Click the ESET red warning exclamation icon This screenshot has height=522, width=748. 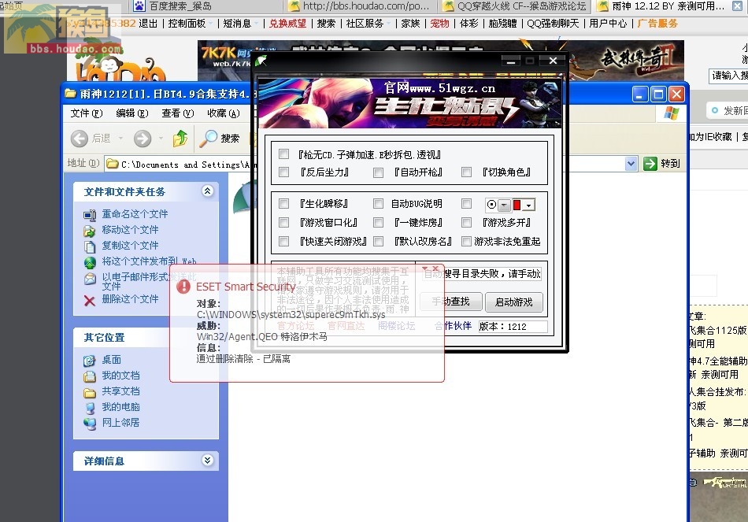pos(183,287)
